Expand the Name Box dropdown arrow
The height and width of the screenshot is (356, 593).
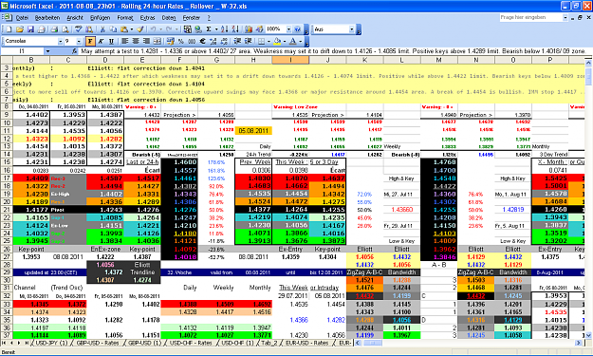tap(47, 50)
